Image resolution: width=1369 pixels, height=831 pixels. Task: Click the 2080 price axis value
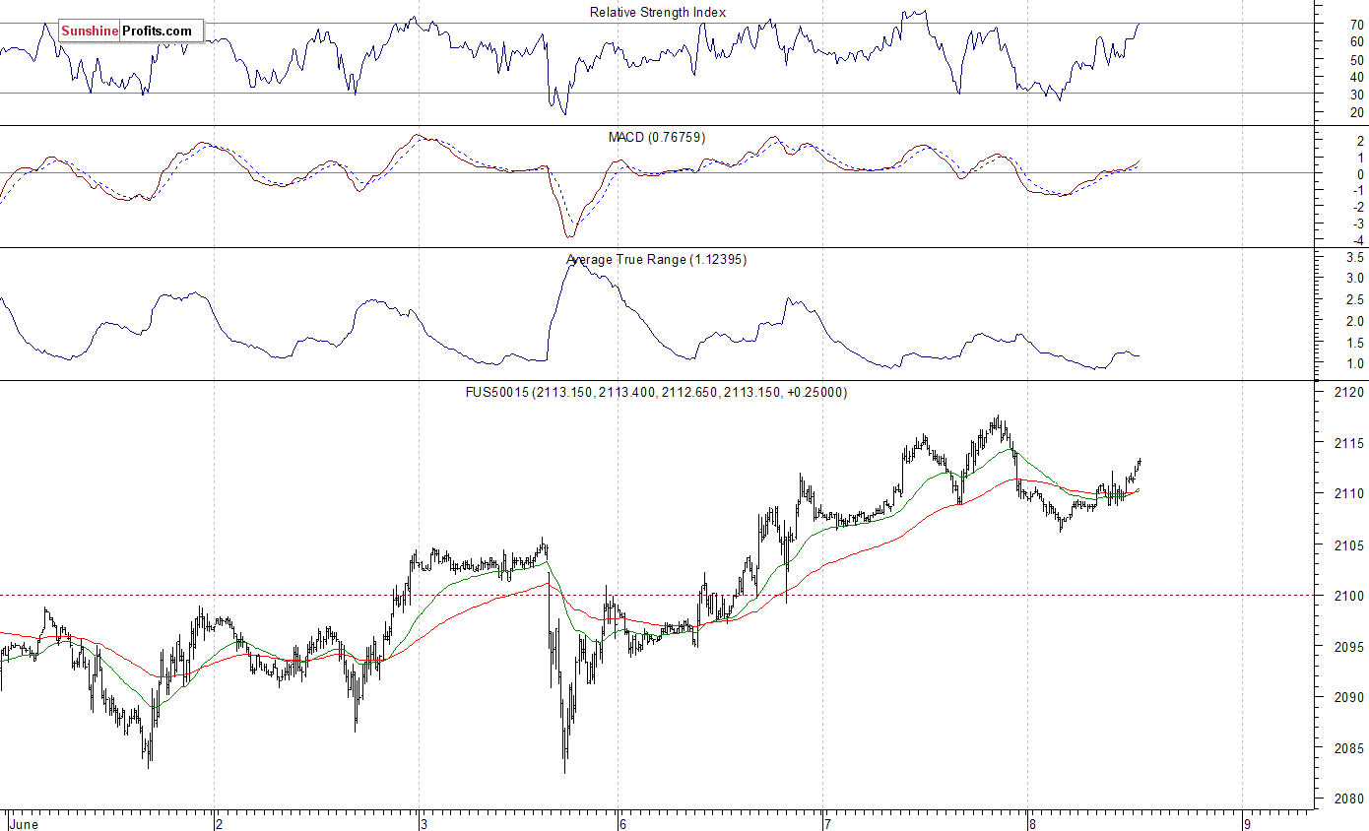[x=1348, y=799]
